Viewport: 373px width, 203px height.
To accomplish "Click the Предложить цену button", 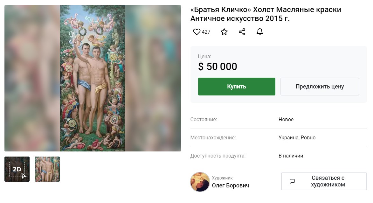I will coord(320,86).
